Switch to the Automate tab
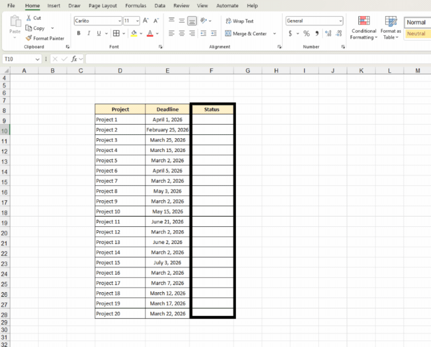This screenshot has height=347, width=431. point(227,5)
